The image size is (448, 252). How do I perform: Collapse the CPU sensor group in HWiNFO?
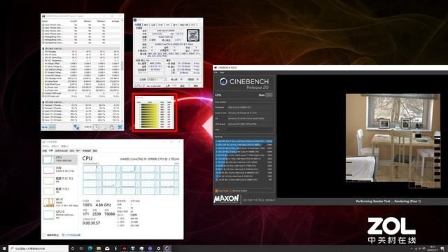coord(43,48)
